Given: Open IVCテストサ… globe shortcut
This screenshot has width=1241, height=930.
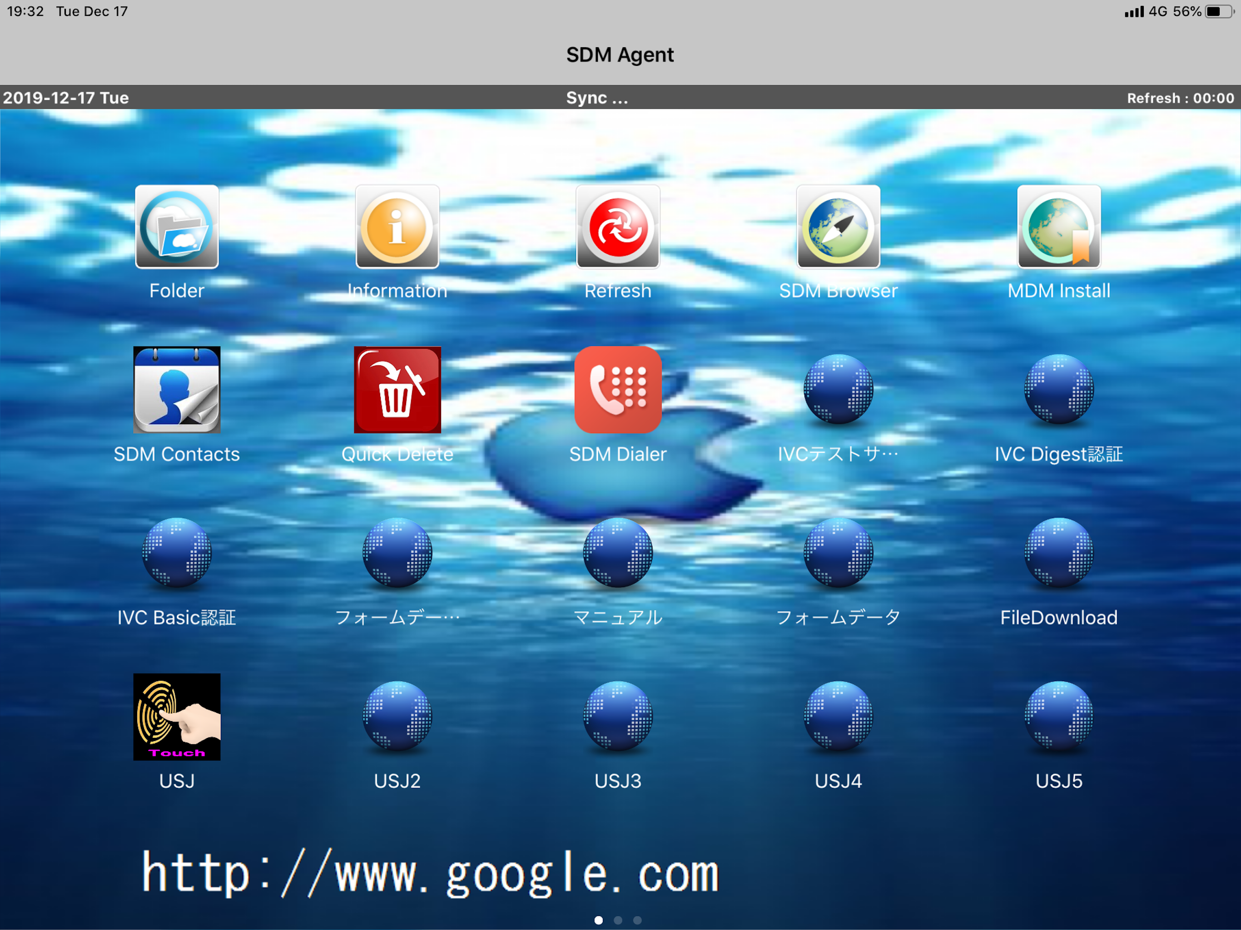Looking at the screenshot, I should click(838, 389).
